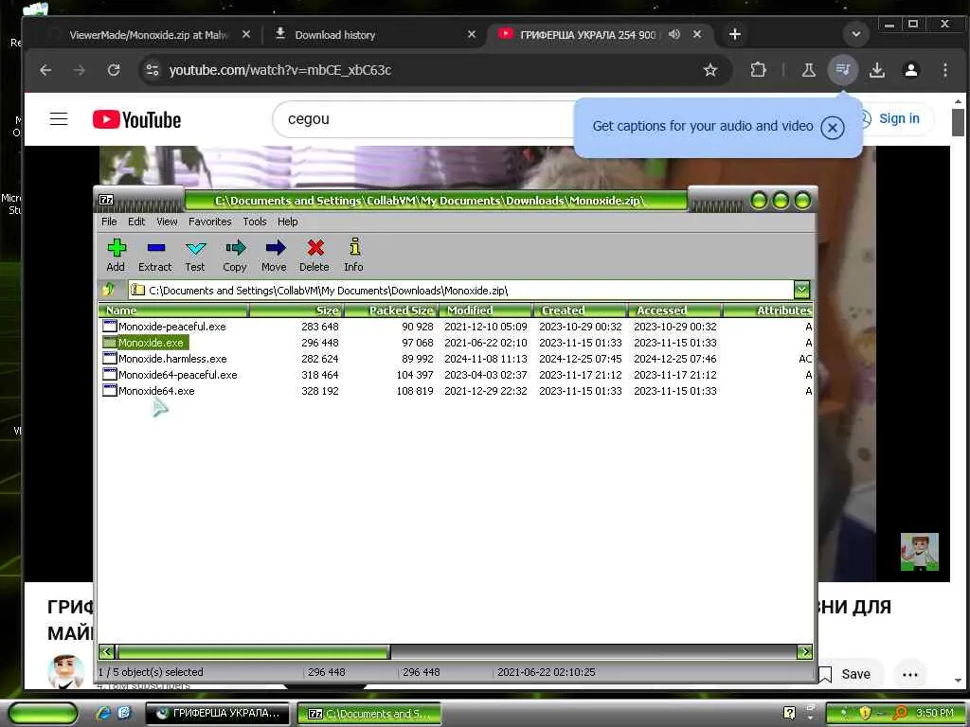Sort files by the Packed Size column

pos(391,310)
